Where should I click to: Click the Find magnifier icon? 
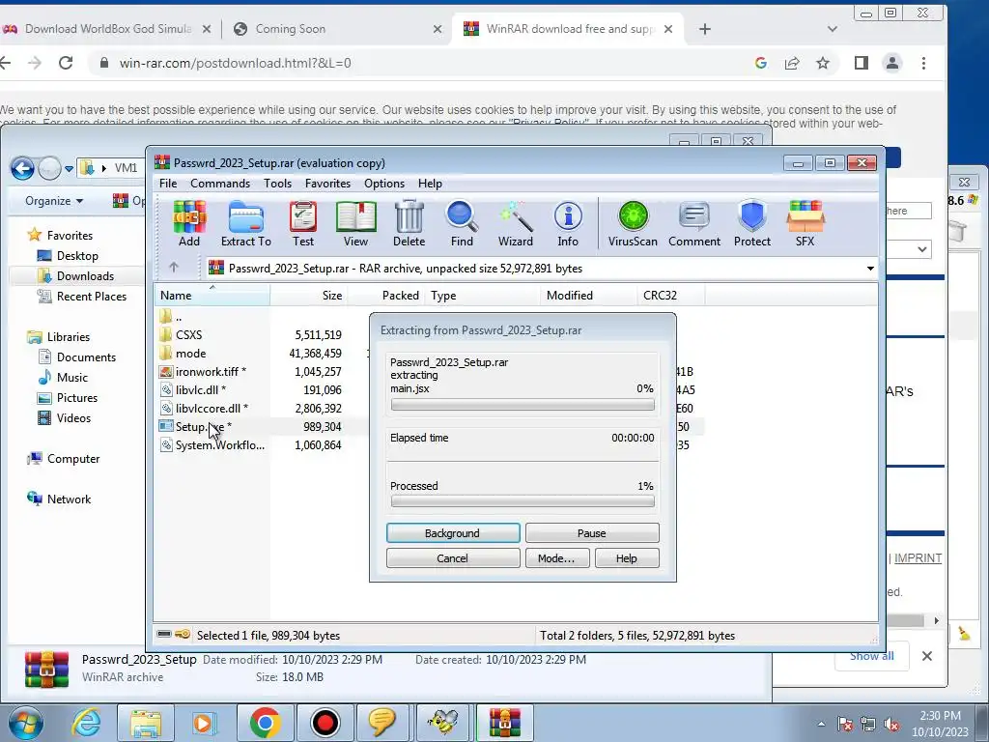(x=462, y=223)
